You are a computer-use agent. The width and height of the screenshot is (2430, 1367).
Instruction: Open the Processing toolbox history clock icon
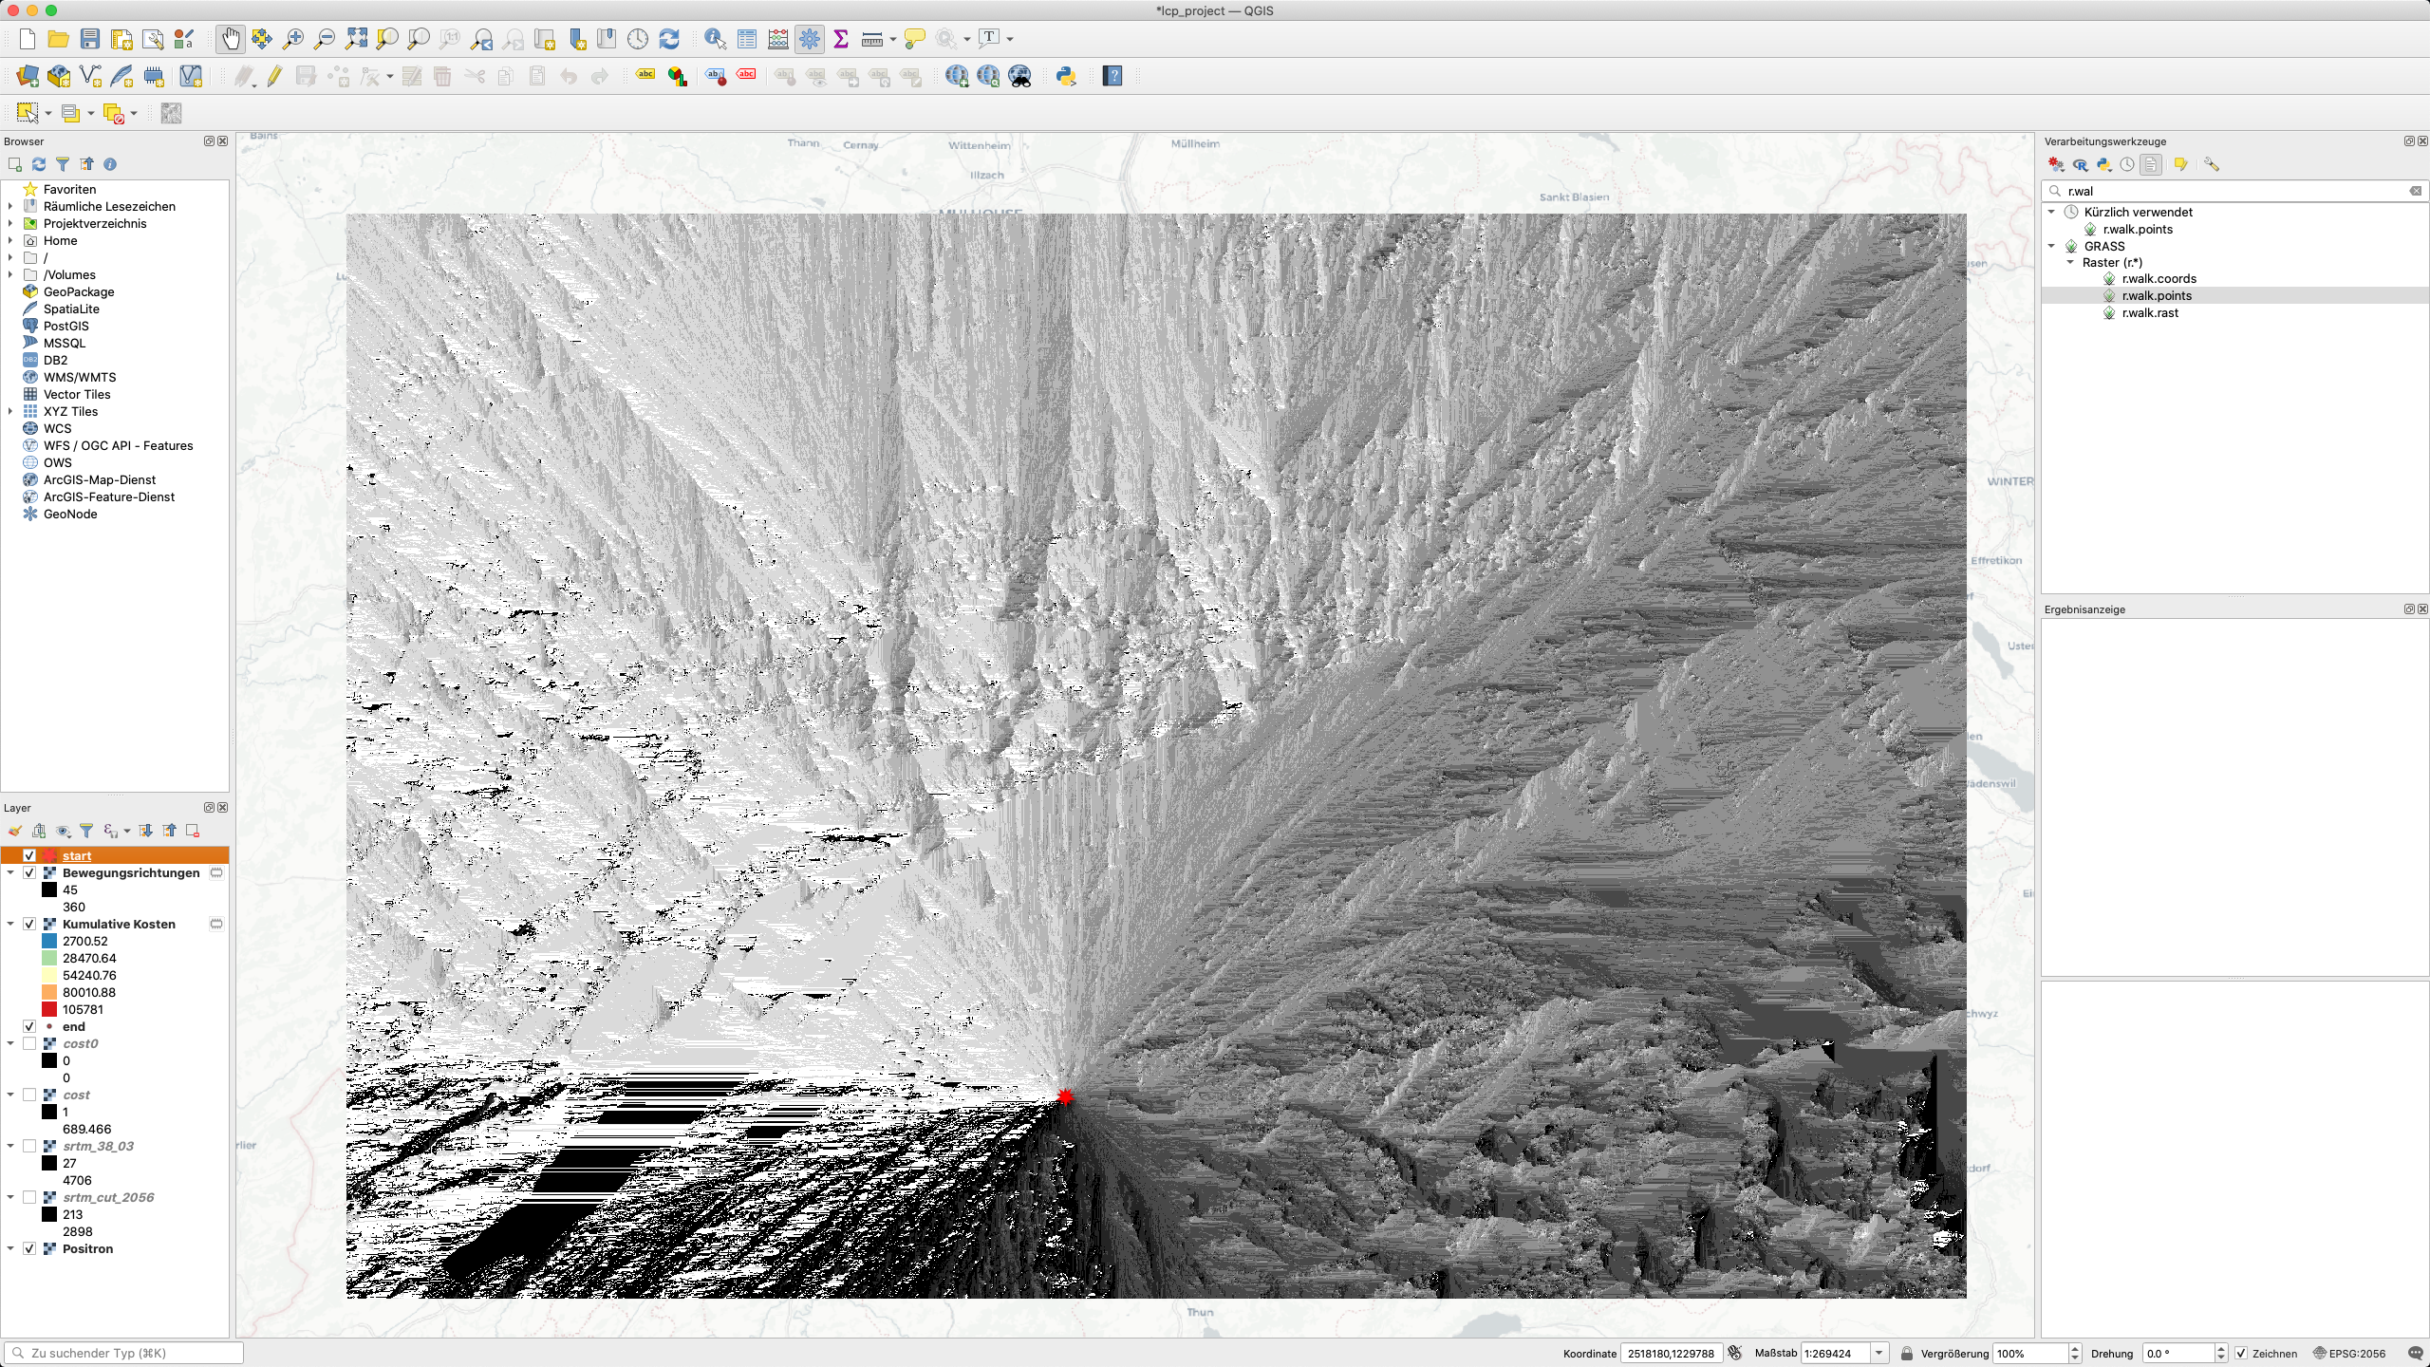coord(2127,164)
